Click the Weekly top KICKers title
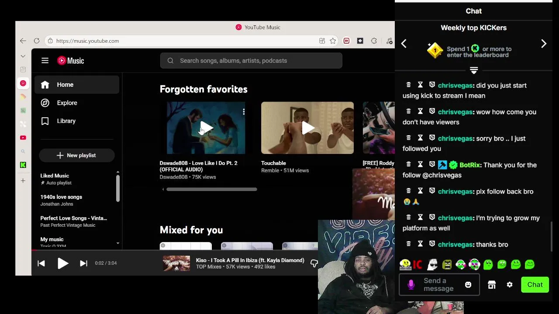 coord(474,27)
